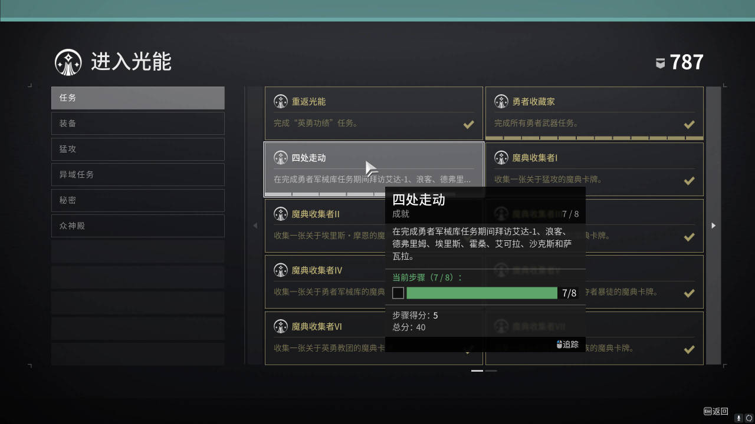The image size is (755, 424).
Task: Click the 成就 label in the tooltip
Action: coord(401,214)
